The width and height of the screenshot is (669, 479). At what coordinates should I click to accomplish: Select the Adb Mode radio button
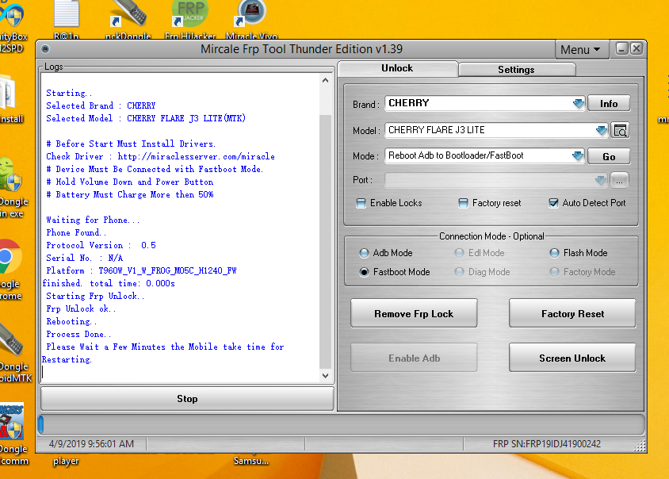364,253
